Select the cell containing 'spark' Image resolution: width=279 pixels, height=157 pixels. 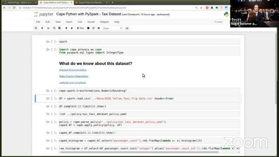[149, 41]
